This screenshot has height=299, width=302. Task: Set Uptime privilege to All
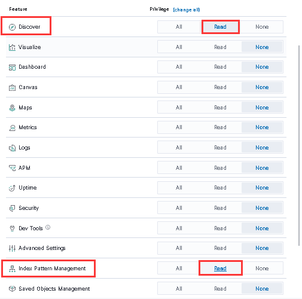pos(179,188)
